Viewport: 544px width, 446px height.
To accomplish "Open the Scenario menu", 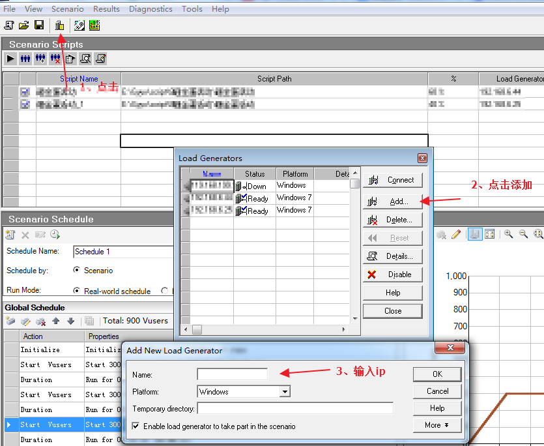I will pos(68,9).
